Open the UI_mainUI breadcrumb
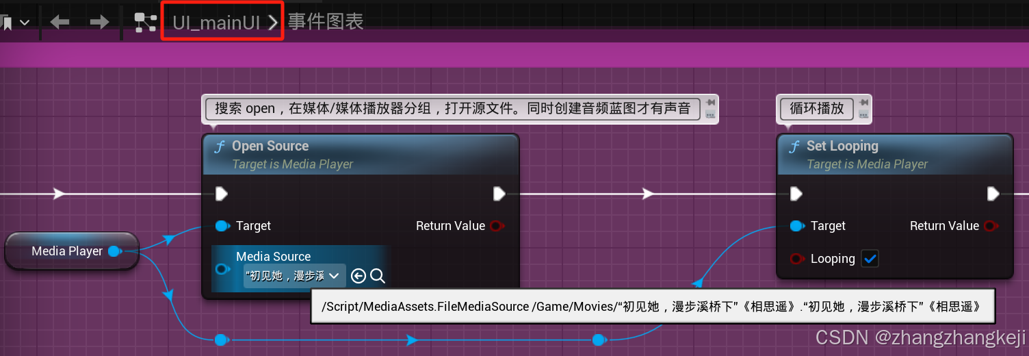The height and width of the screenshot is (356, 1029). (x=216, y=23)
